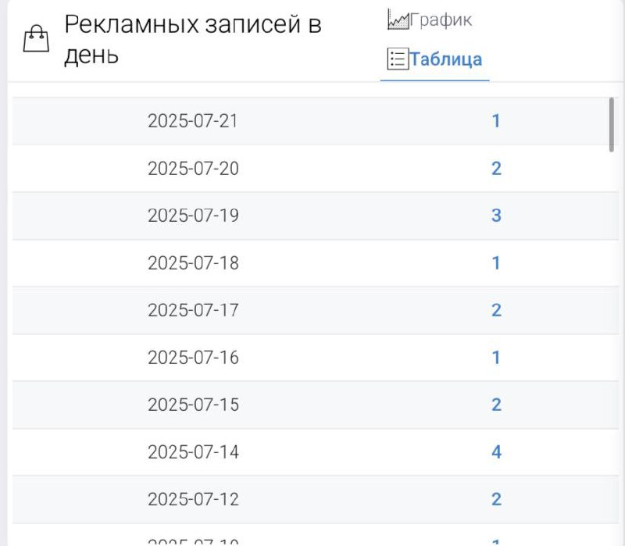The height and width of the screenshot is (546, 625).
Task: Select the 2025-07-14 date cell
Action: pos(193,452)
